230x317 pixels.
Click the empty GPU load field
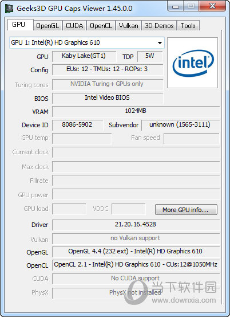click(69, 209)
